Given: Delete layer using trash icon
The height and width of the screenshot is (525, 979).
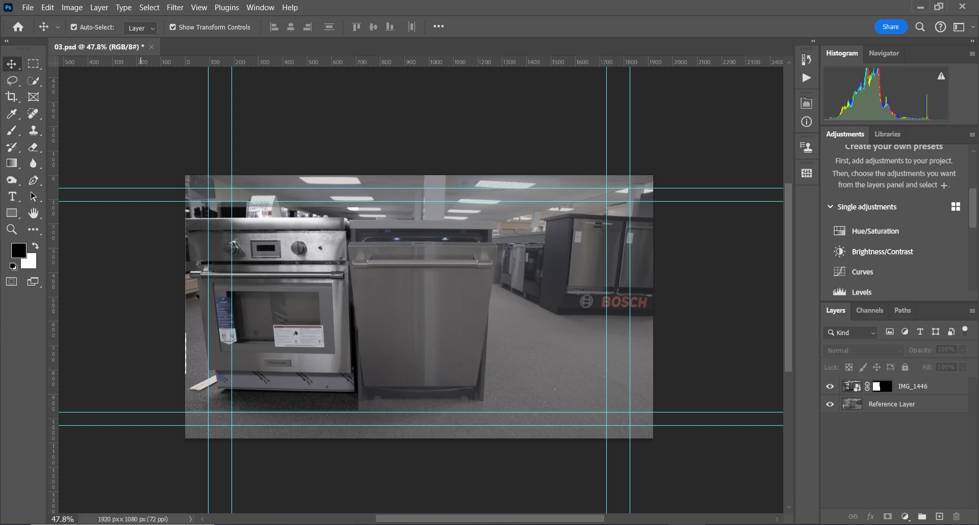Looking at the screenshot, I should (x=957, y=516).
